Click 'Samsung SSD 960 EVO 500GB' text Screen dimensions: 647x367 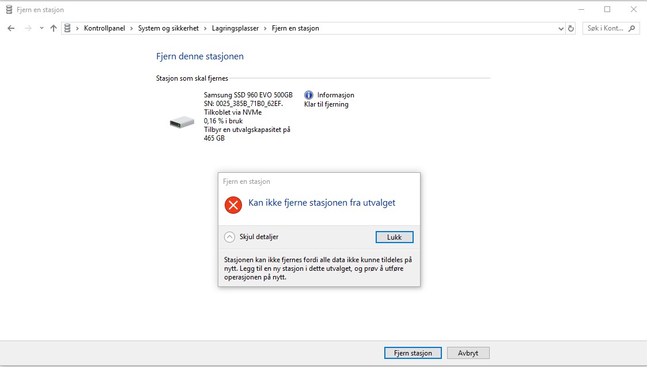(x=248, y=95)
